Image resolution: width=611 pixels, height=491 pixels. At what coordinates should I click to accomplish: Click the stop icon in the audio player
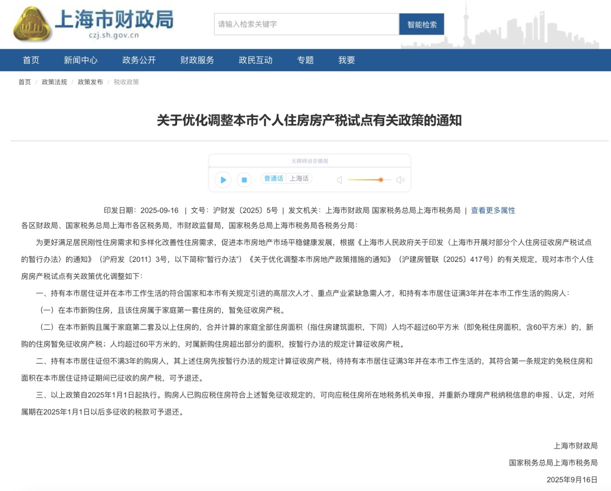coord(244,180)
